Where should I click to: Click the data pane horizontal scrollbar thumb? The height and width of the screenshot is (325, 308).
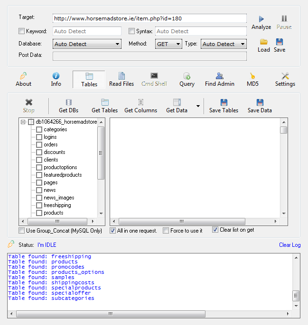pos(182,221)
